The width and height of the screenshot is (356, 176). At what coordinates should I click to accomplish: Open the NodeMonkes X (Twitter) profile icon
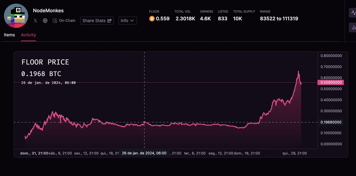click(35, 20)
